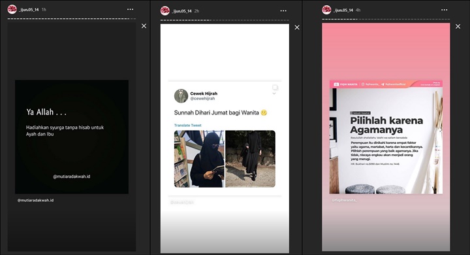Click the 'Ya Allah . . .' heading text
Image resolution: width=470 pixels, height=255 pixels.
(x=46, y=112)
